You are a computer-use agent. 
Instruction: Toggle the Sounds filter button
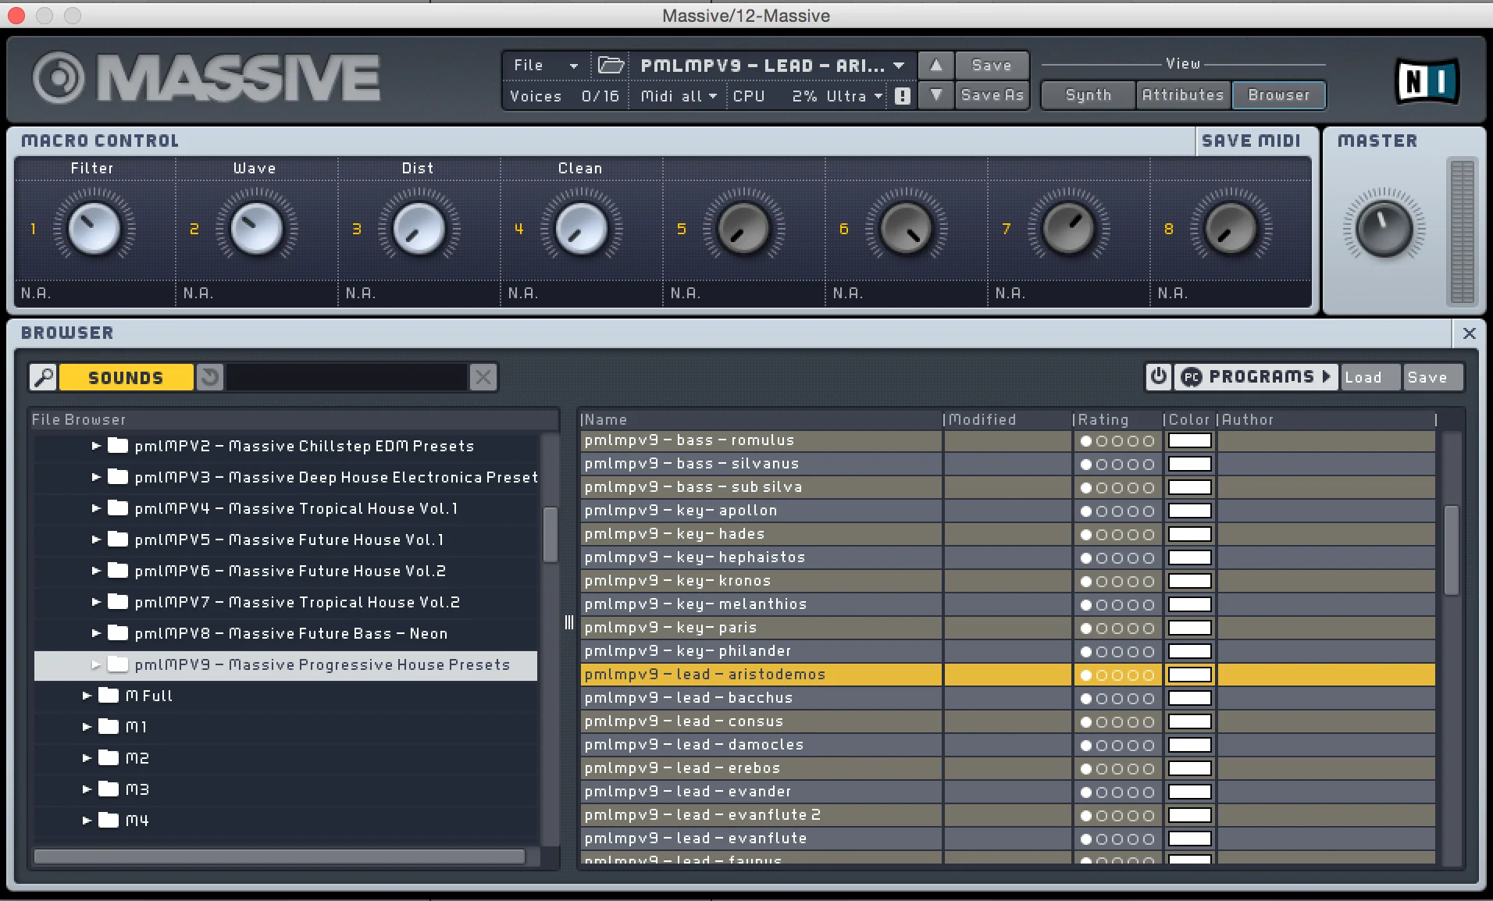click(126, 378)
